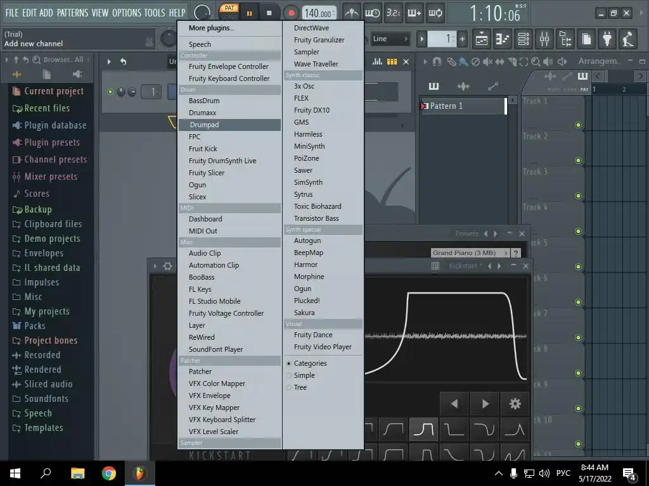This screenshot has width=649, height=486.
Task: Click the channel rack step sequencer icon
Action: click(x=392, y=61)
